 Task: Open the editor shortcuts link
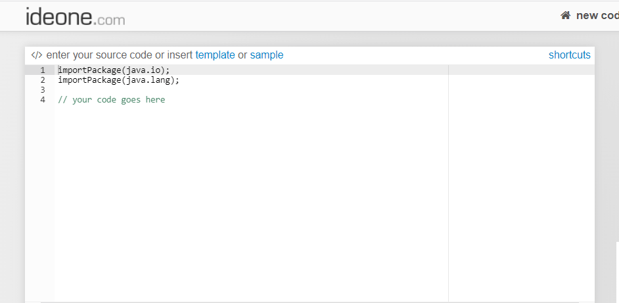click(x=569, y=55)
